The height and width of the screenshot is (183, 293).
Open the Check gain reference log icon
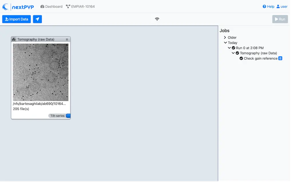pos(280,59)
